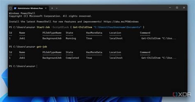The width and height of the screenshot is (195, 102).
Task: Click the second table's Location header
Action: (x=115, y=52)
